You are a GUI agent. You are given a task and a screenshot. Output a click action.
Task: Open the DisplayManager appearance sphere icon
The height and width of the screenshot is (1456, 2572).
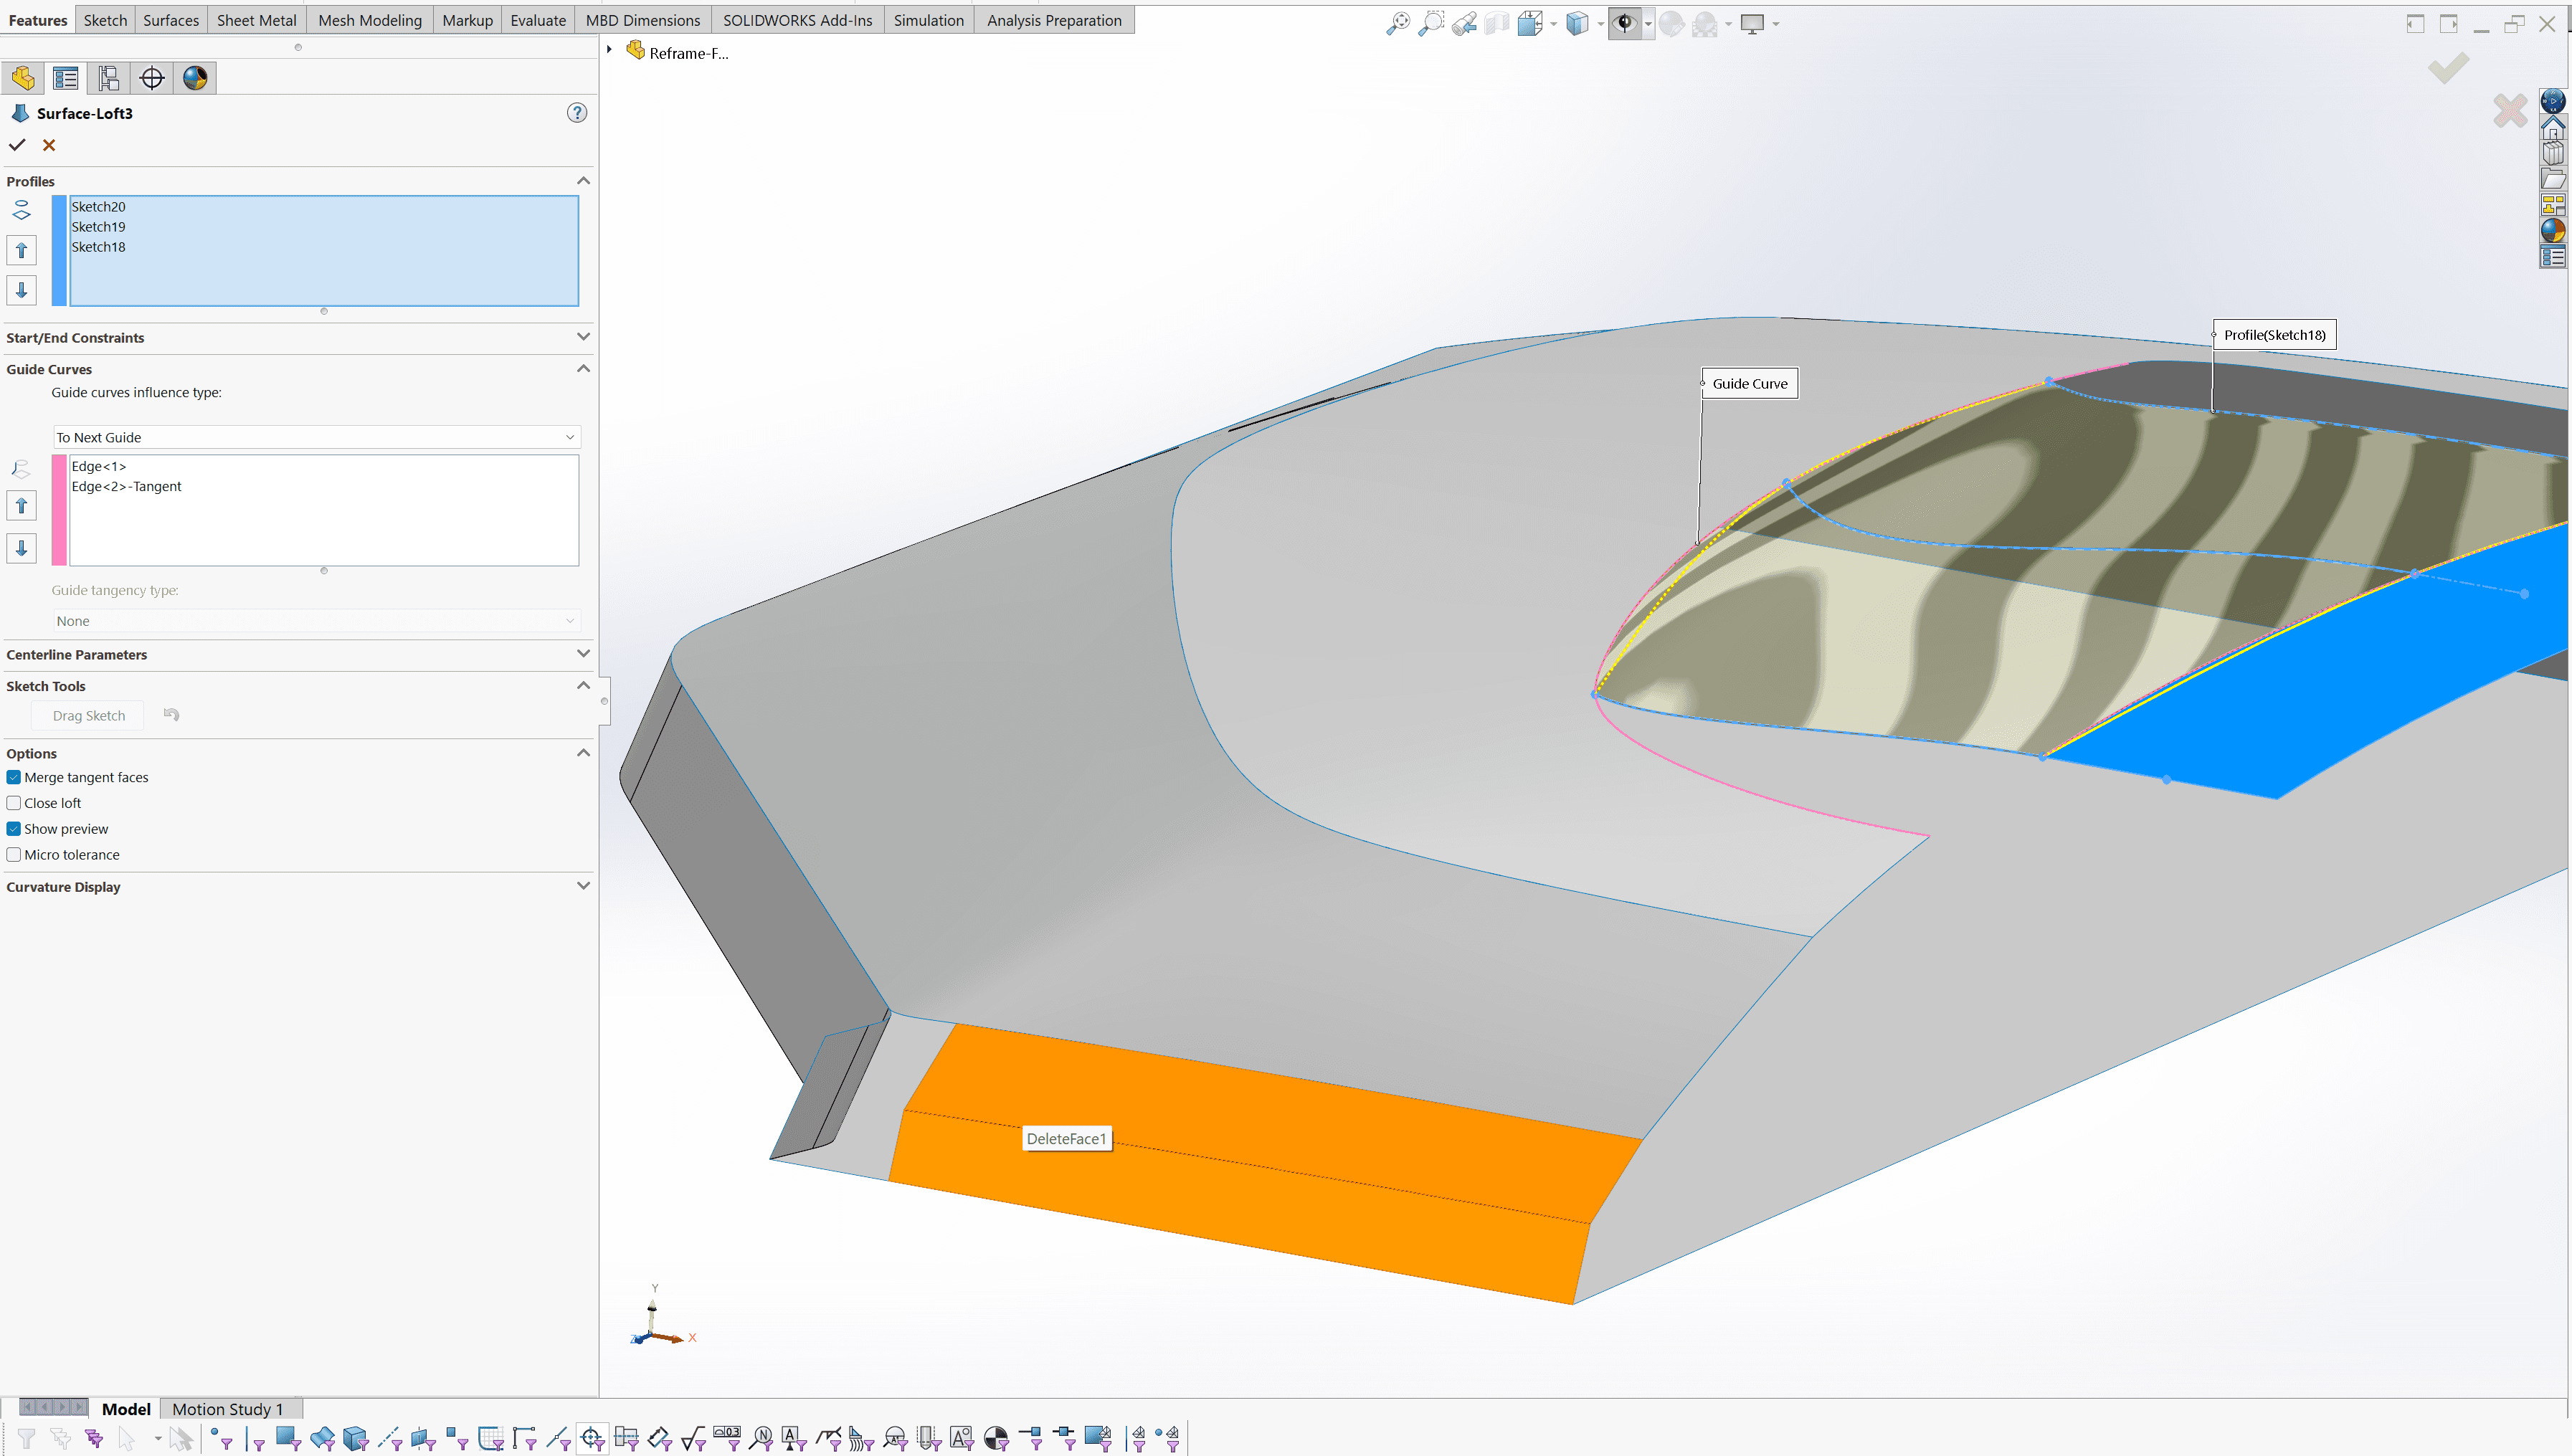[x=195, y=78]
